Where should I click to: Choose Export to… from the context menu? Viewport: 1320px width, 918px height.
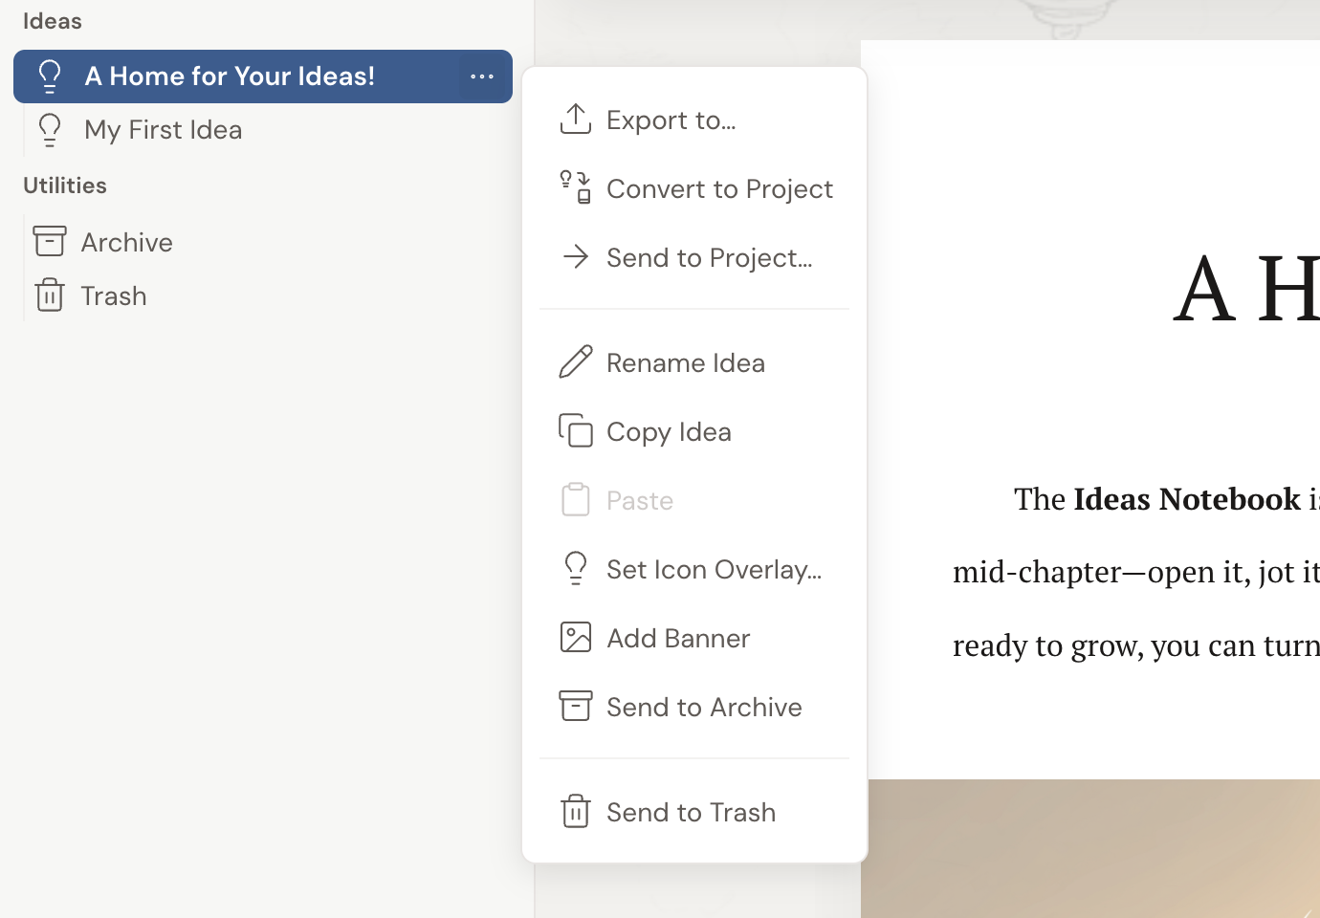pos(694,120)
